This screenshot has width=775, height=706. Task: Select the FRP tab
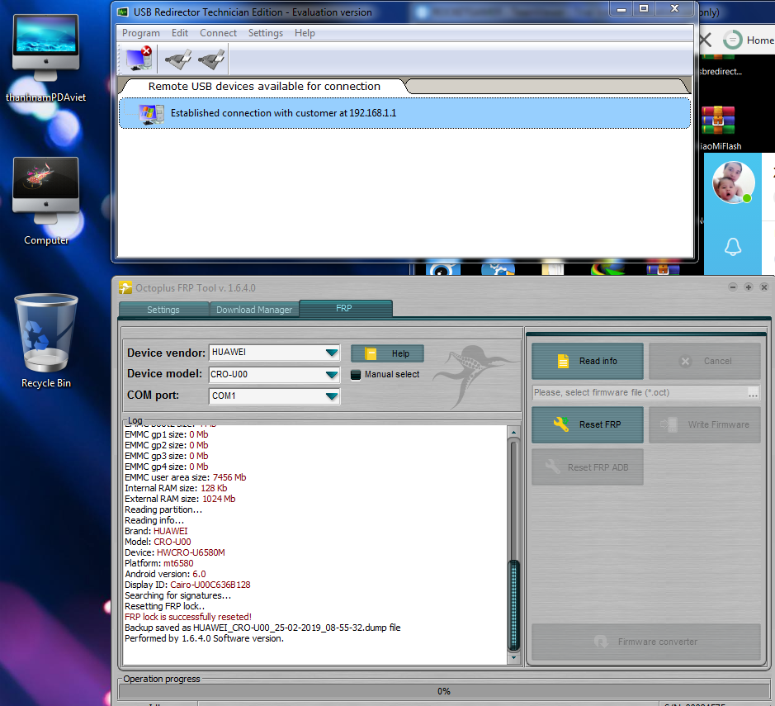[344, 308]
